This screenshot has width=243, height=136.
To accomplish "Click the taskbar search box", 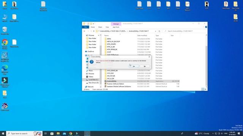I will 24,133.
